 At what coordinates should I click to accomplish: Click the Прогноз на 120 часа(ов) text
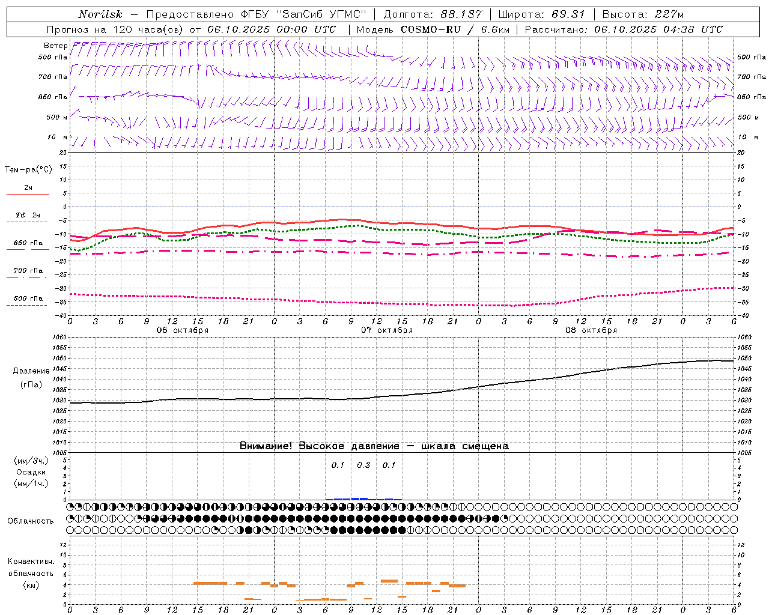click(116, 29)
